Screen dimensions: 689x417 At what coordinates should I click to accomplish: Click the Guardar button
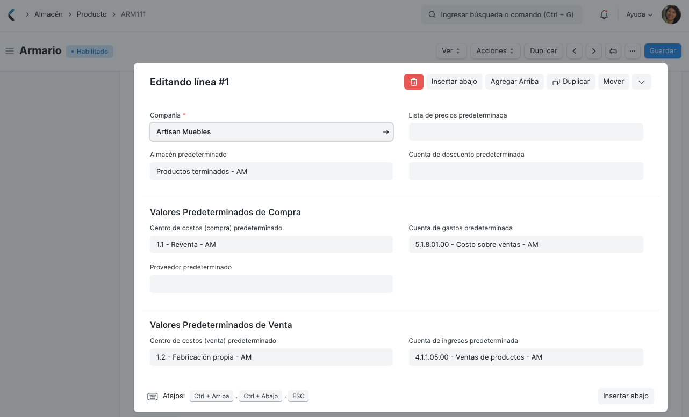663,51
